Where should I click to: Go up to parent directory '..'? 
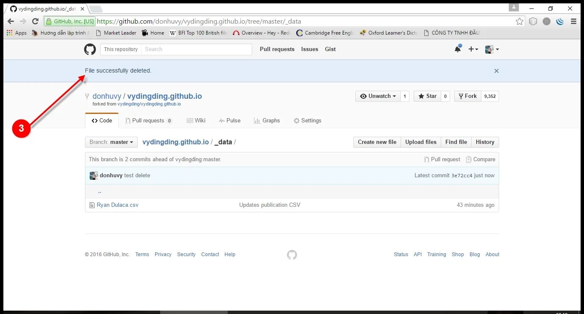pyautogui.click(x=100, y=191)
